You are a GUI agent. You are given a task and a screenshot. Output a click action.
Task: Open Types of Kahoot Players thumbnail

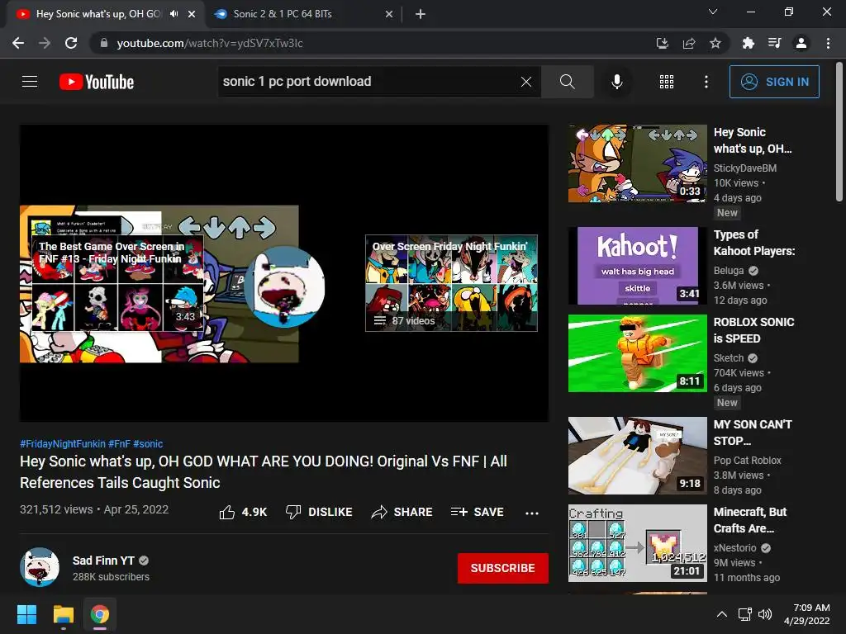tap(637, 266)
